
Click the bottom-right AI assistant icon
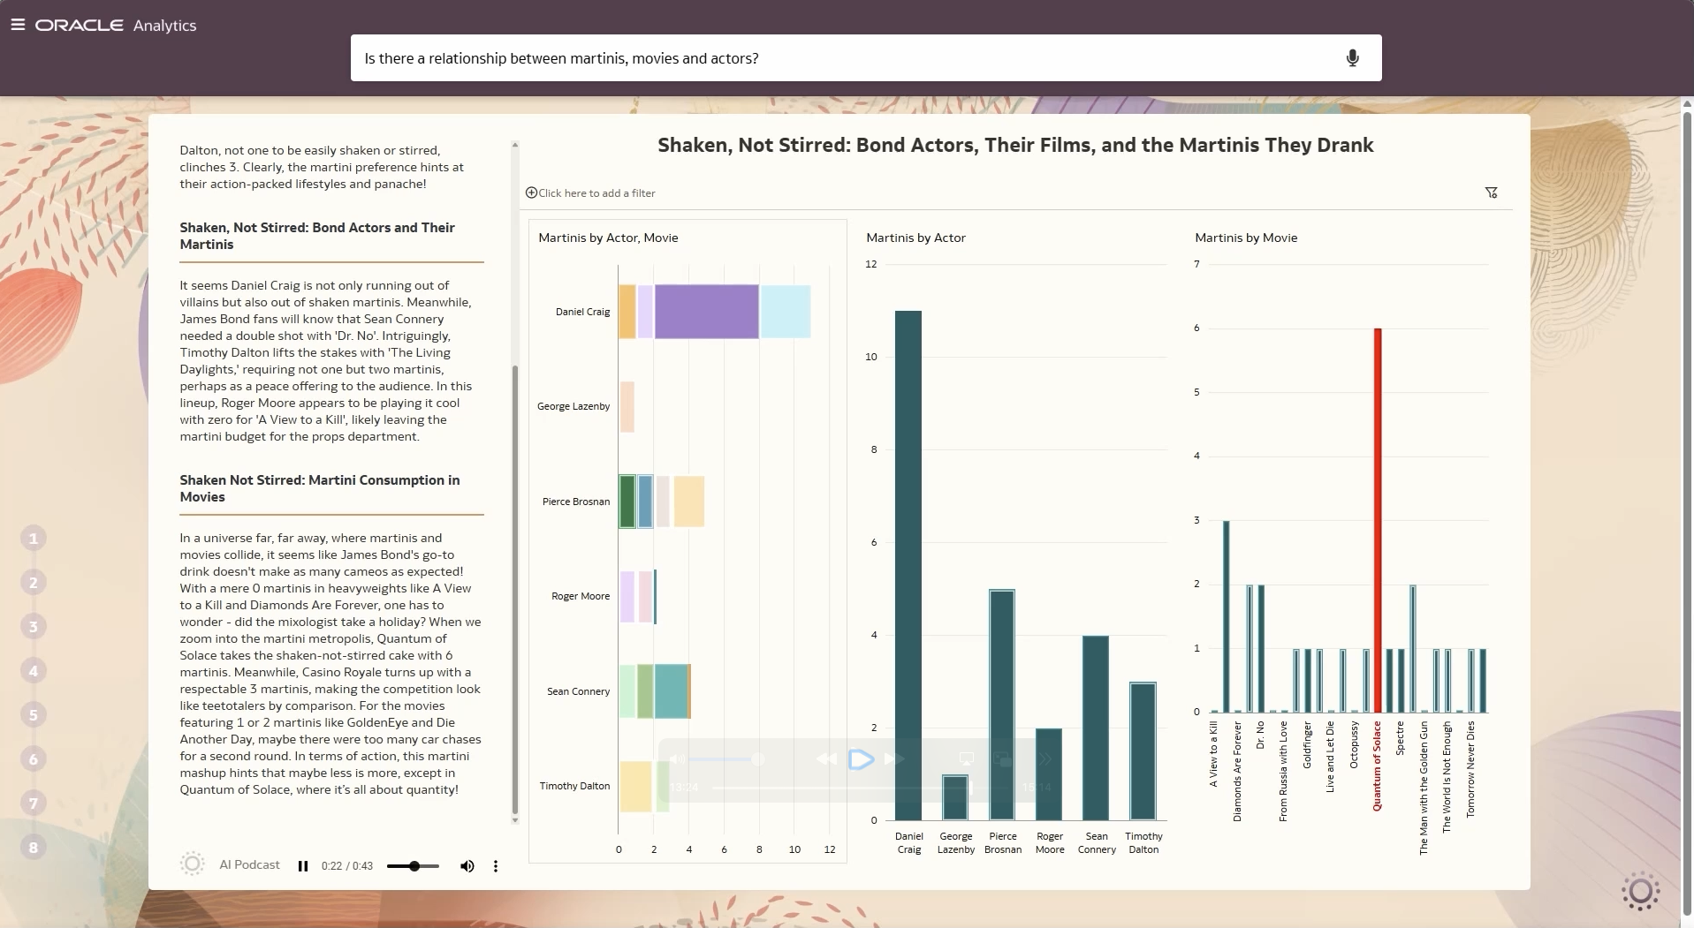(x=1640, y=892)
